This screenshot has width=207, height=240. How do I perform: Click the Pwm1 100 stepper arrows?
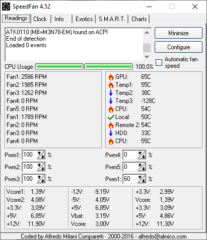[x=41, y=155]
